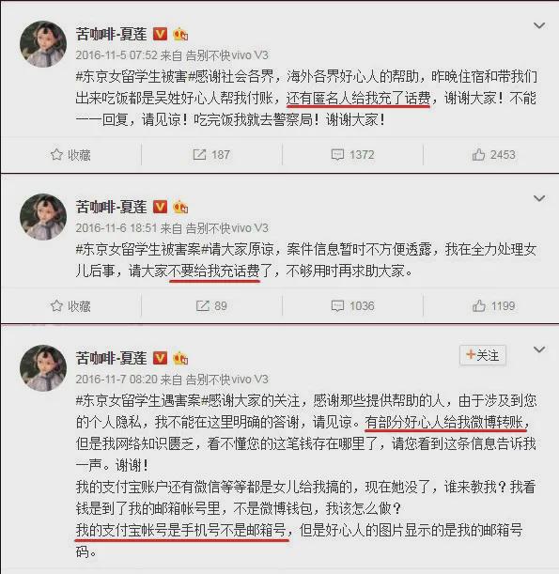Screen dimensions: 559x574
Task: Repost the first post showing 187
Action: coord(211,155)
